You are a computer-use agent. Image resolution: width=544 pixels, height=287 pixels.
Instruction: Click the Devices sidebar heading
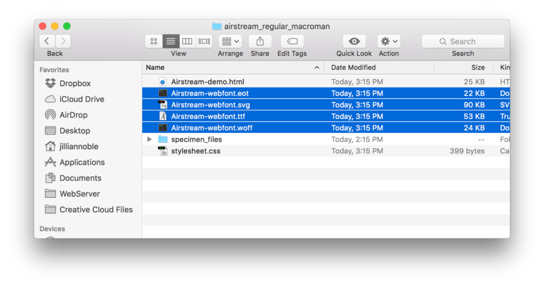52,229
